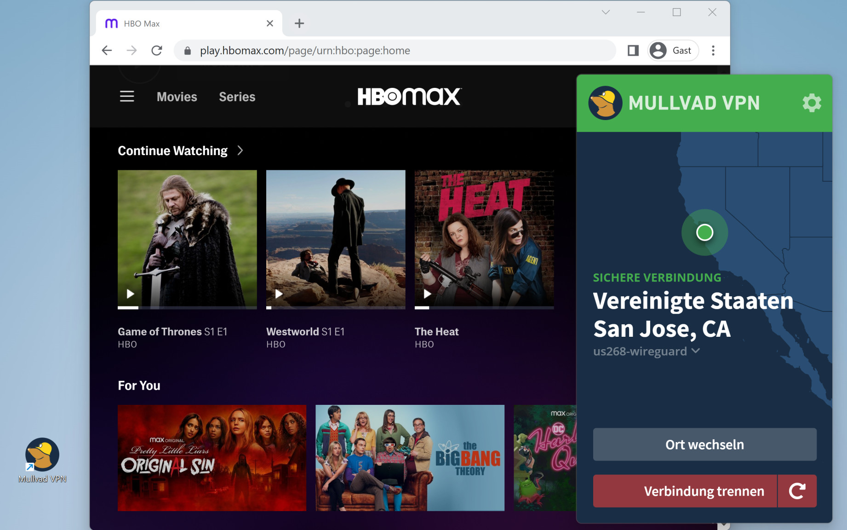Image resolution: width=847 pixels, height=530 pixels.
Task: Open the Series section
Action: pyautogui.click(x=237, y=97)
